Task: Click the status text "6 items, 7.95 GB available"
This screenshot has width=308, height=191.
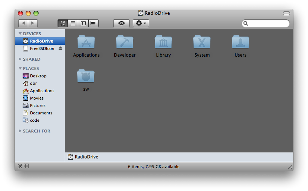Action: pos(154,167)
